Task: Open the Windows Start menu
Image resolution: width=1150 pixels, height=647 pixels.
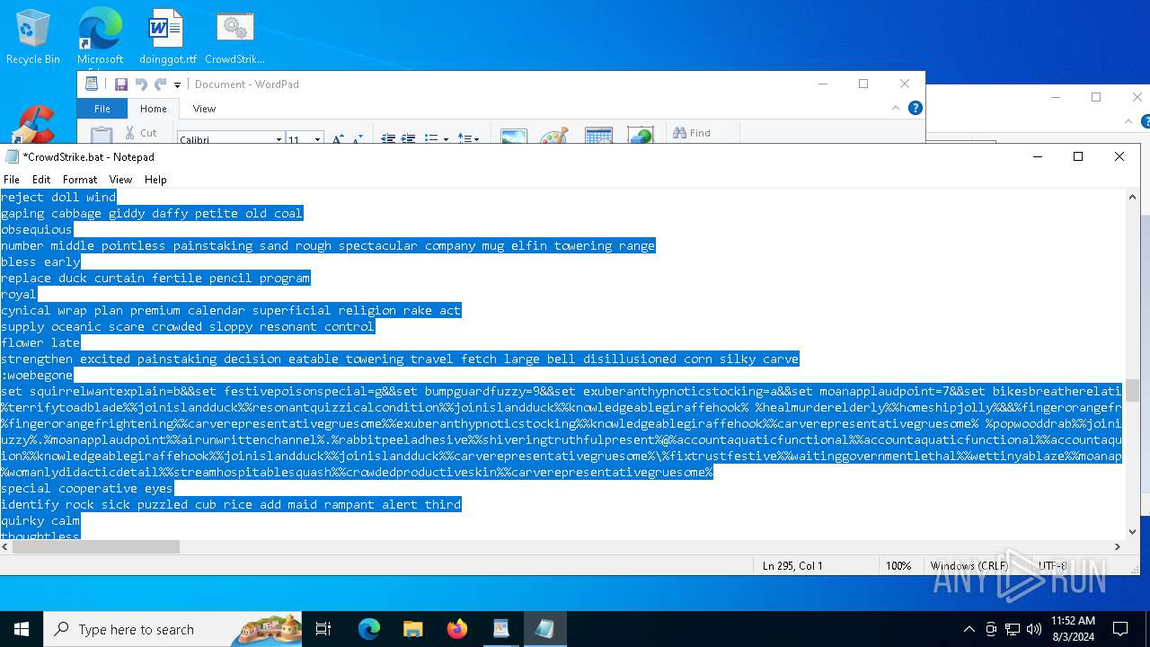Action: coord(22,629)
